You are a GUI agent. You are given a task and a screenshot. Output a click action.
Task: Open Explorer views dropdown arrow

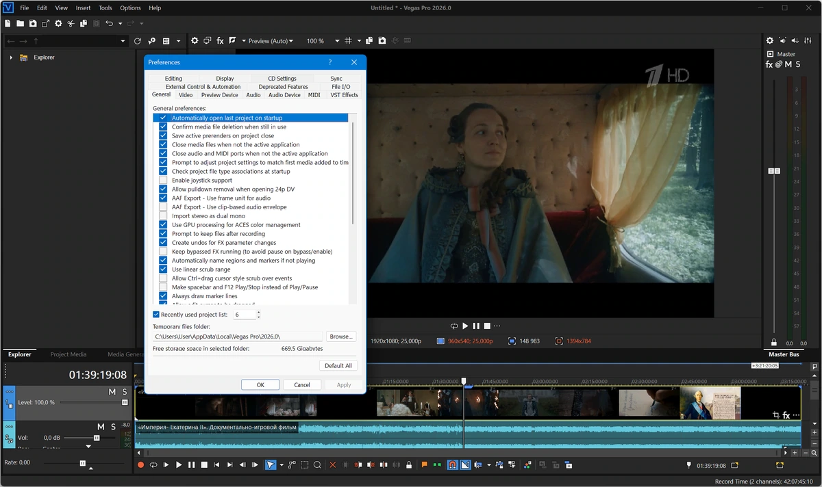coord(177,41)
